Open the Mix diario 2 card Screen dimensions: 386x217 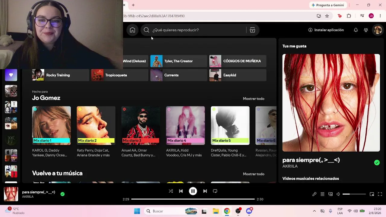[96, 132]
